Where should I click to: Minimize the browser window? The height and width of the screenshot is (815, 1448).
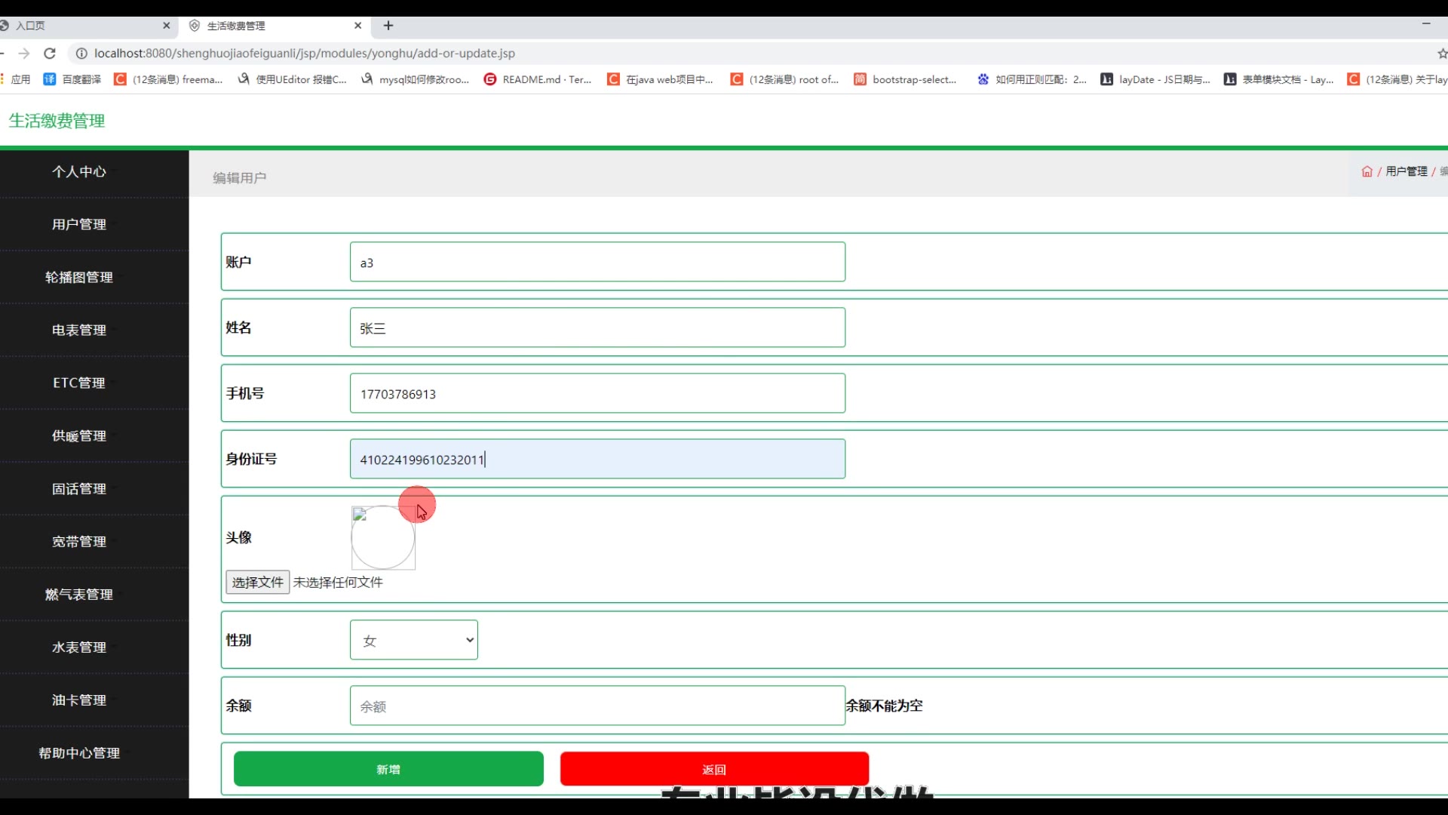(x=1426, y=24)
